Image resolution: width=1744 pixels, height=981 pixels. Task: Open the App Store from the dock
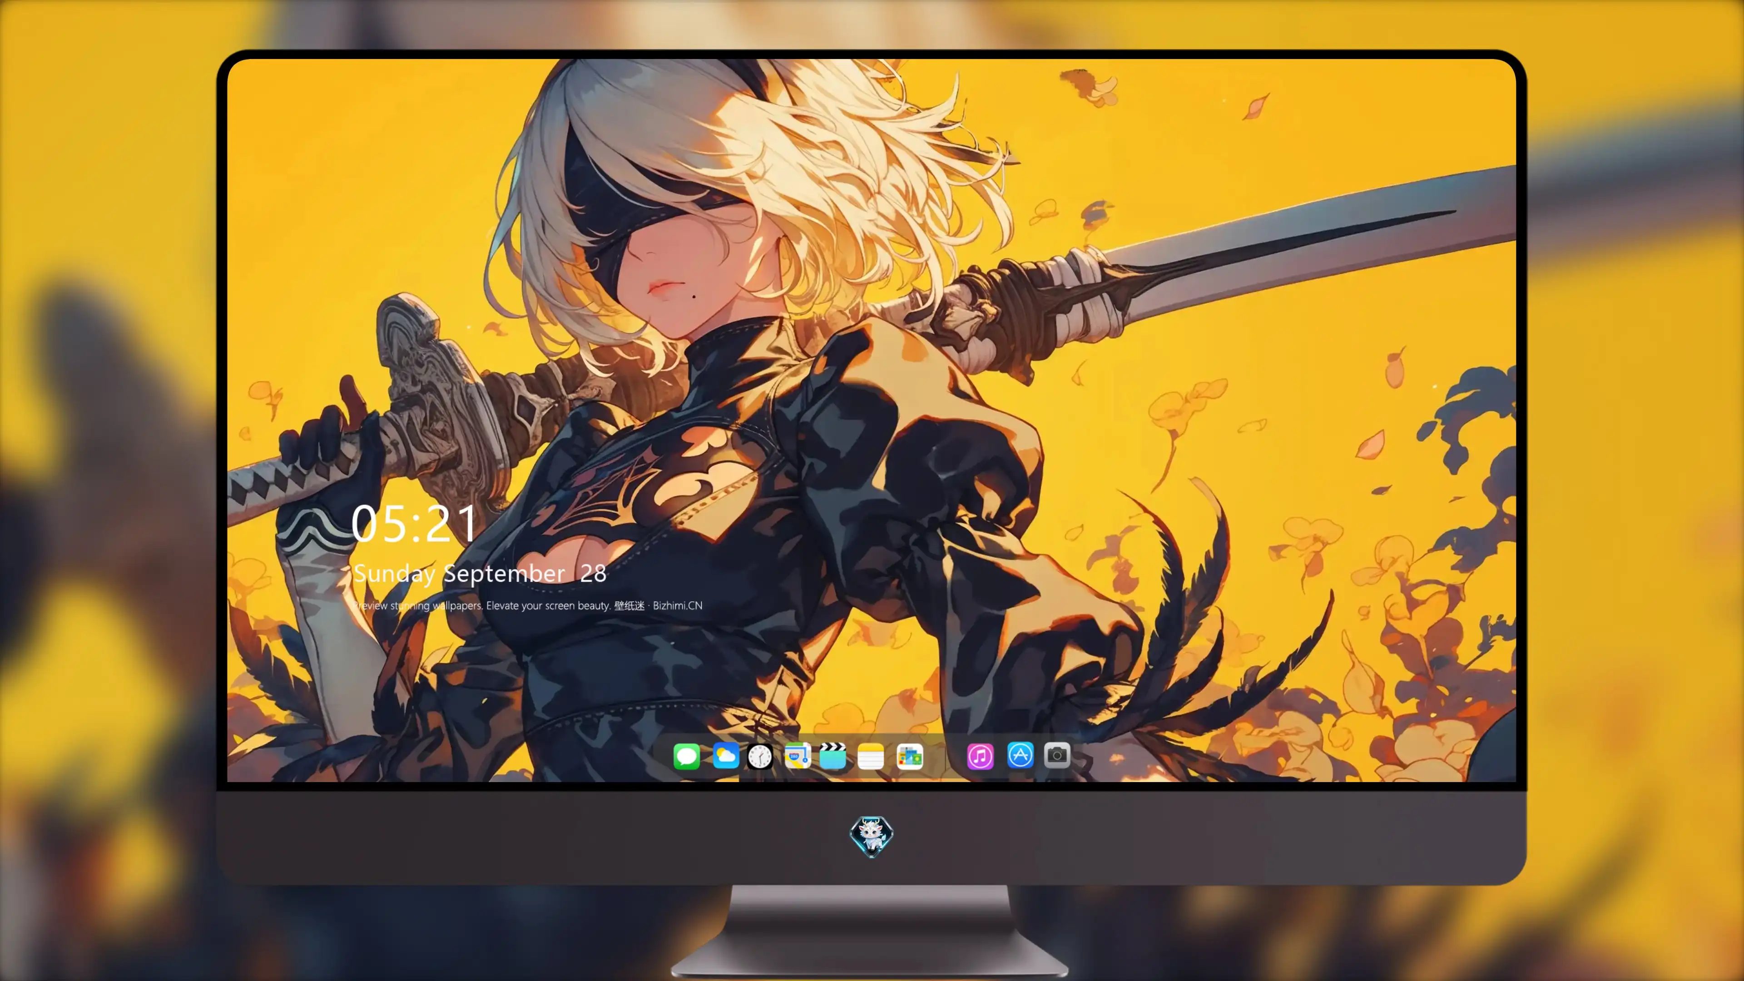click(1020, 755)
